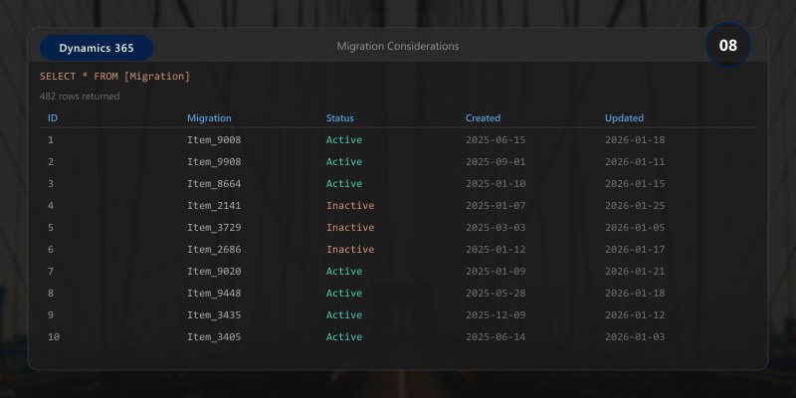
Task: Click created date 2025-06-14
Action: pos(496,336)
